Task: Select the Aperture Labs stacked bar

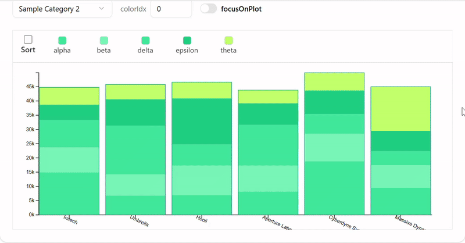Action: pos(268,152)
